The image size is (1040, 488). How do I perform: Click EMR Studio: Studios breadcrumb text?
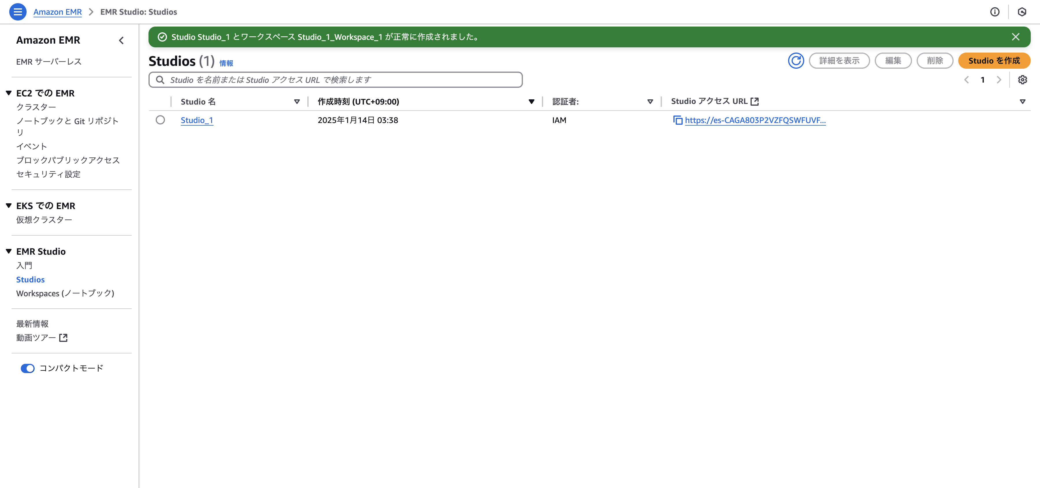(138, 12)
